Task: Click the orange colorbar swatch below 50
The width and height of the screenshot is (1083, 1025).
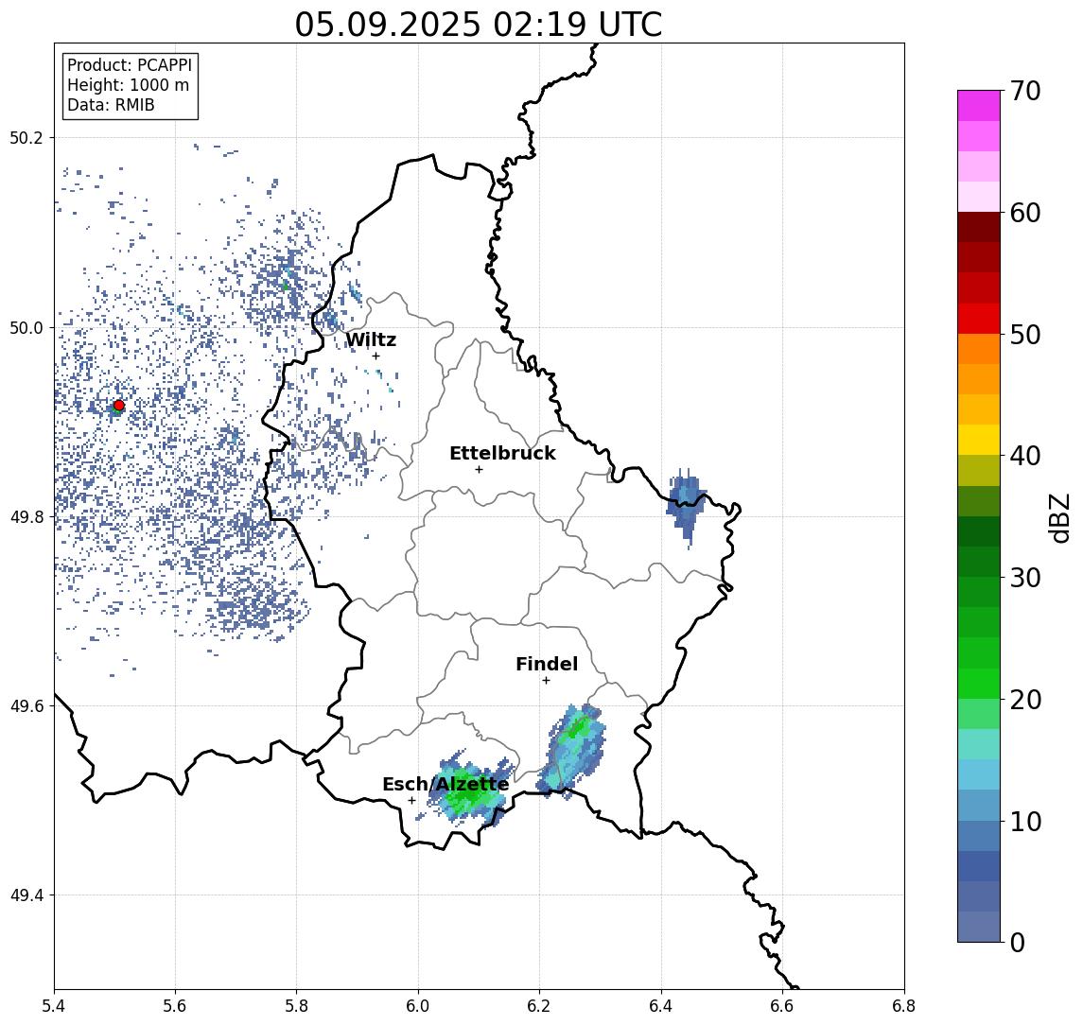Action: pos(979,349)
